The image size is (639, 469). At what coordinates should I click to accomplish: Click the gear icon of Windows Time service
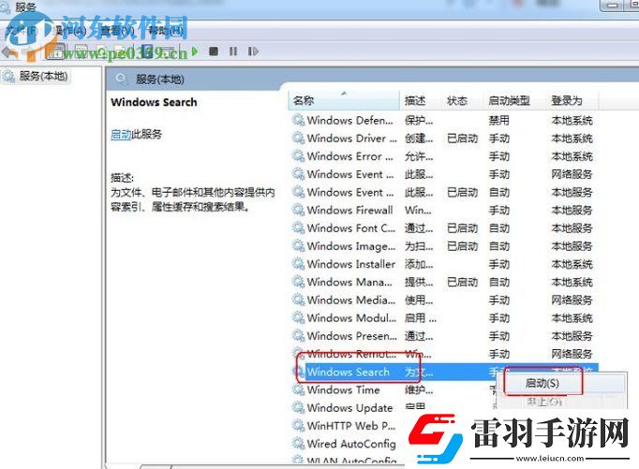299,389
